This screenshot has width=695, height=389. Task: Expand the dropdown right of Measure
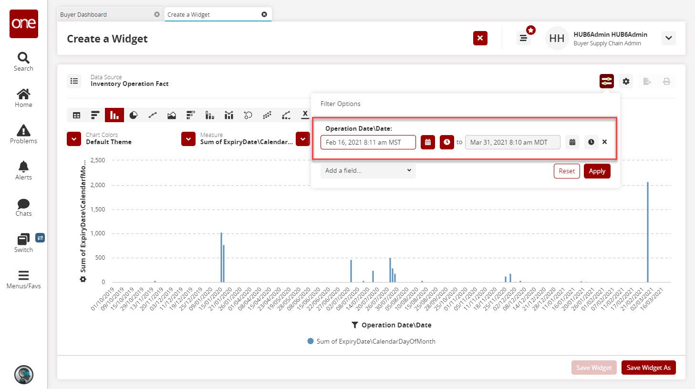303,139
